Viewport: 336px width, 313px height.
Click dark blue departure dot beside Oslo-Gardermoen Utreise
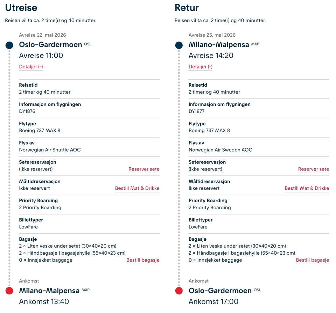pyautogui.click(x=9, y=45)
